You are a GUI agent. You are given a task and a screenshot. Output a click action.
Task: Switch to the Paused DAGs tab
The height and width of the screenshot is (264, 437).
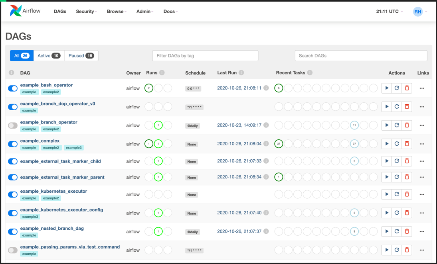tap(81, 56)
